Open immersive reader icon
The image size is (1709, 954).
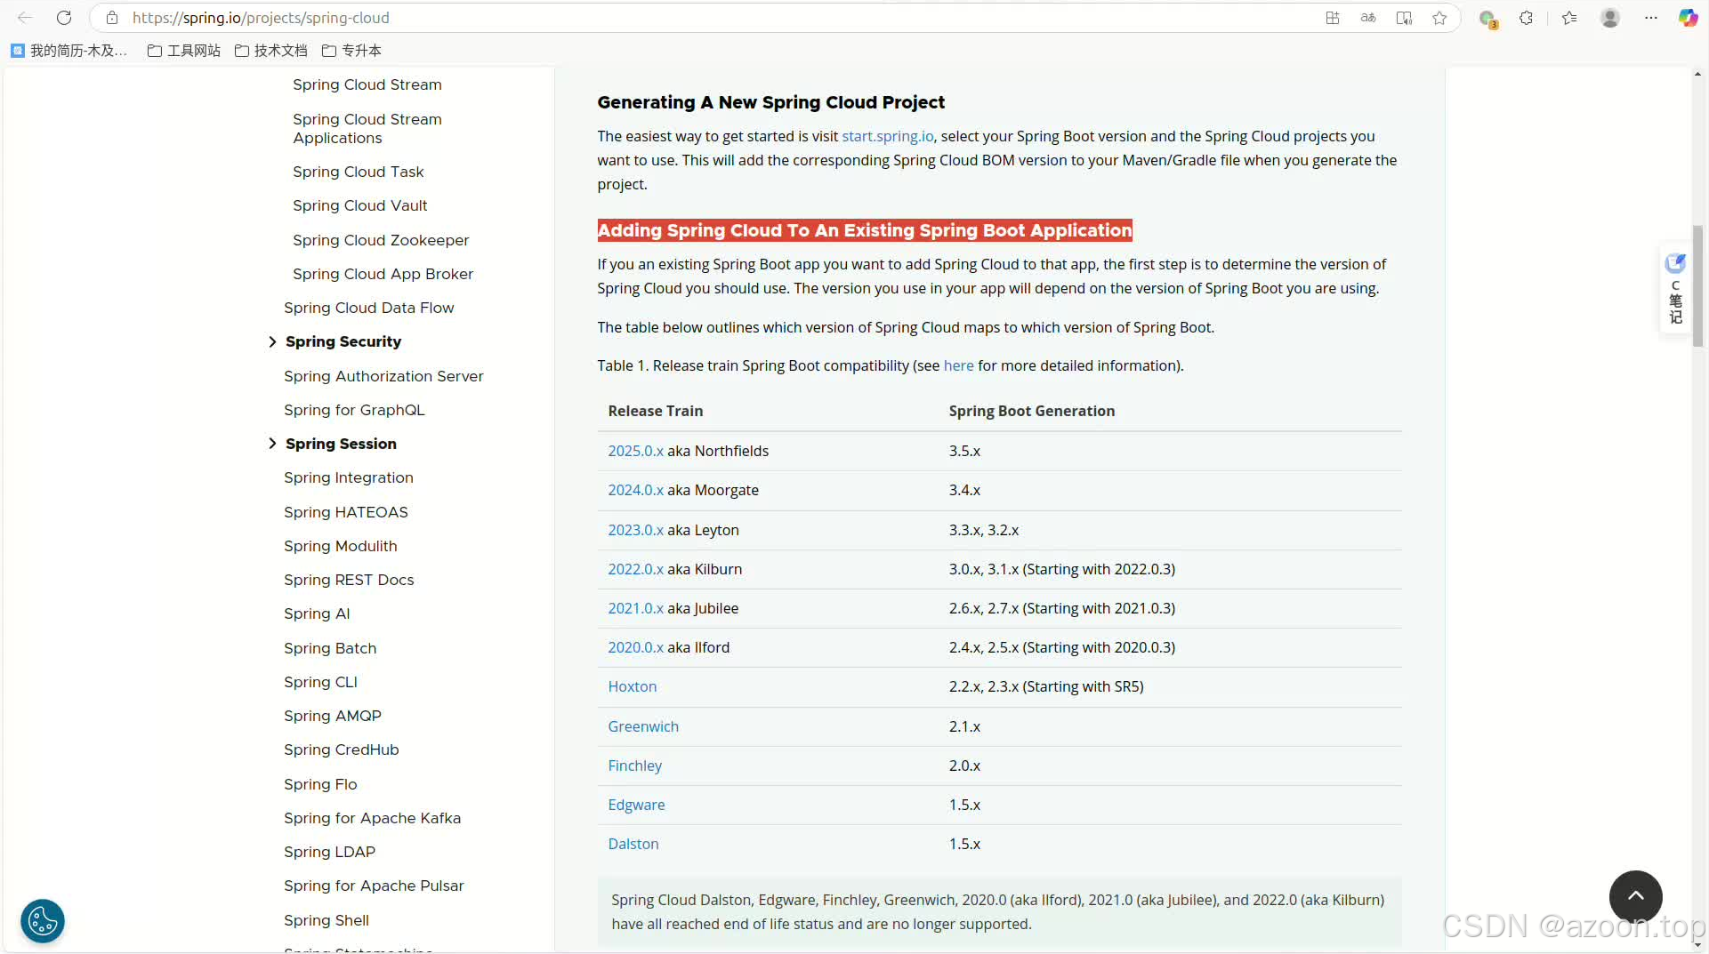(1404, 18)
